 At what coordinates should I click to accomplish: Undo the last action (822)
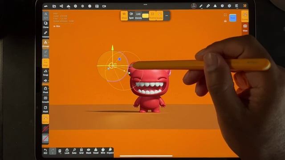pos(45,151)
